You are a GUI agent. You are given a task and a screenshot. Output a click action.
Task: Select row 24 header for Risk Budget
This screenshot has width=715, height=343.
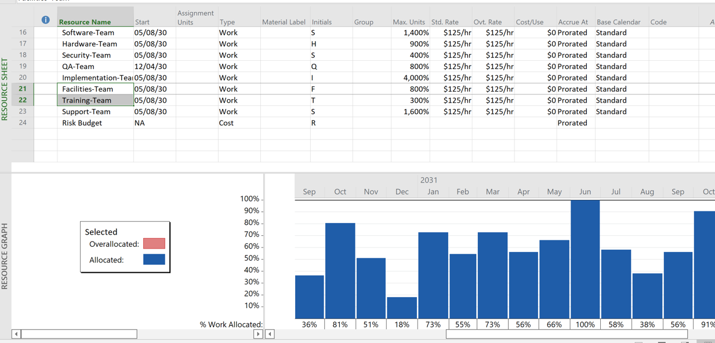click(x=23, y=123)
